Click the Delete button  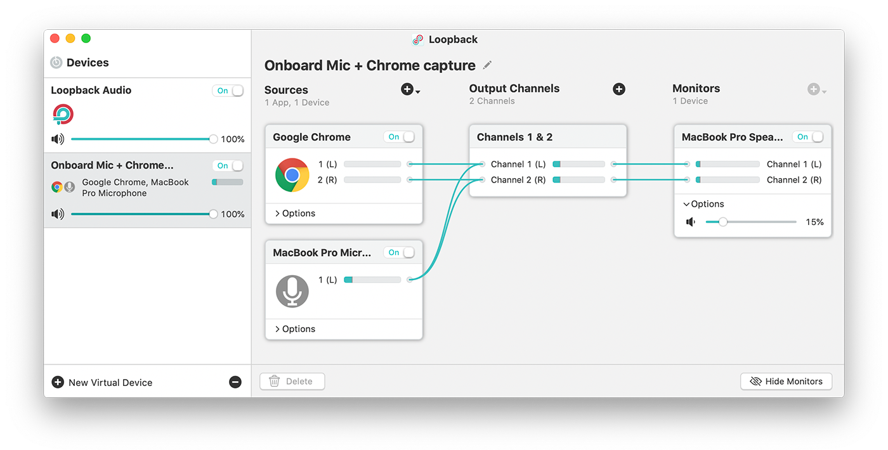292,381
